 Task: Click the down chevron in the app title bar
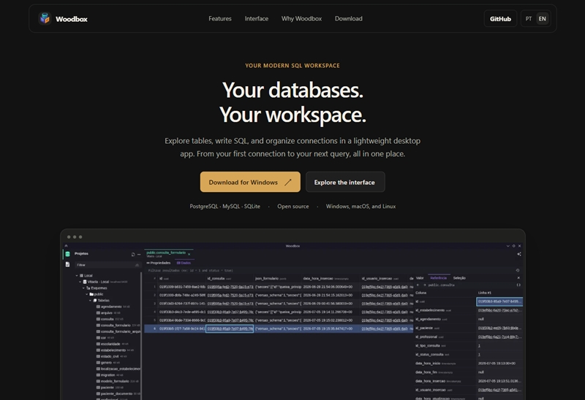(507, 246)
